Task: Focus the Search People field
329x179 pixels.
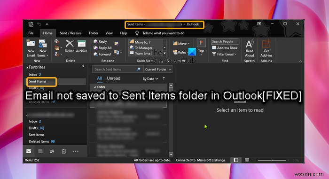Action: point(225,41)
